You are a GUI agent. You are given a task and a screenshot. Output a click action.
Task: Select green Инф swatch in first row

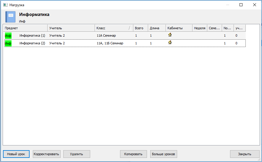click(x=8, y=35)
